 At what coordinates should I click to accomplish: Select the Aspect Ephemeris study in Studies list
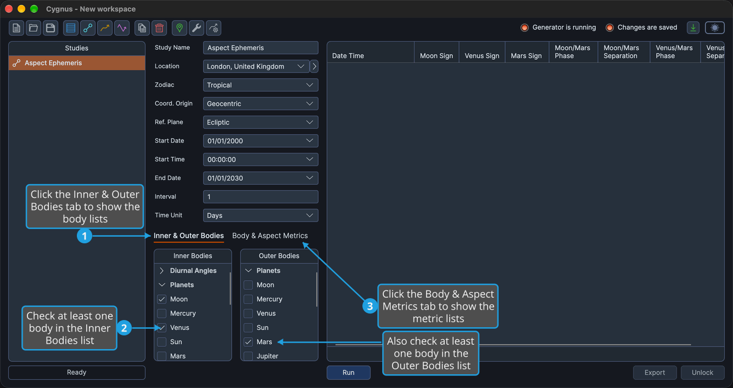click(x=77, y=63)
